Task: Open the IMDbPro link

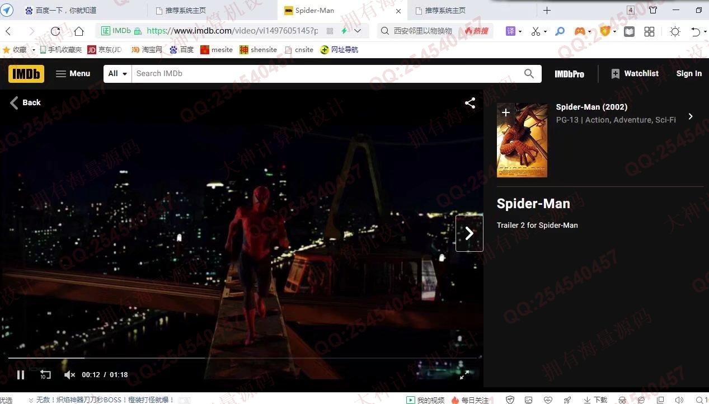Action: (569, 74)
